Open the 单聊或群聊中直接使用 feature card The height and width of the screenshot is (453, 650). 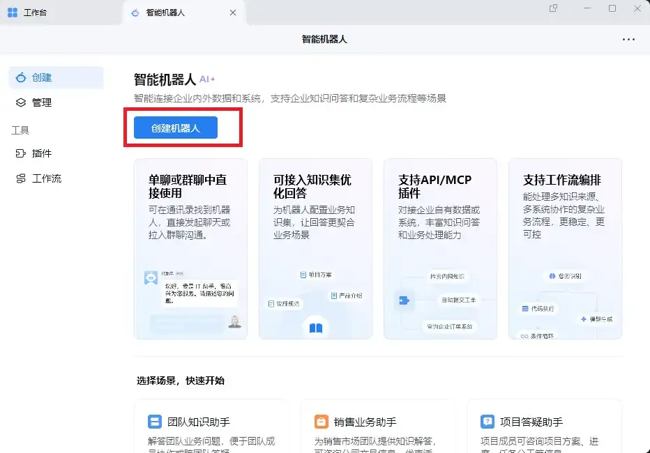coord(190,249)
